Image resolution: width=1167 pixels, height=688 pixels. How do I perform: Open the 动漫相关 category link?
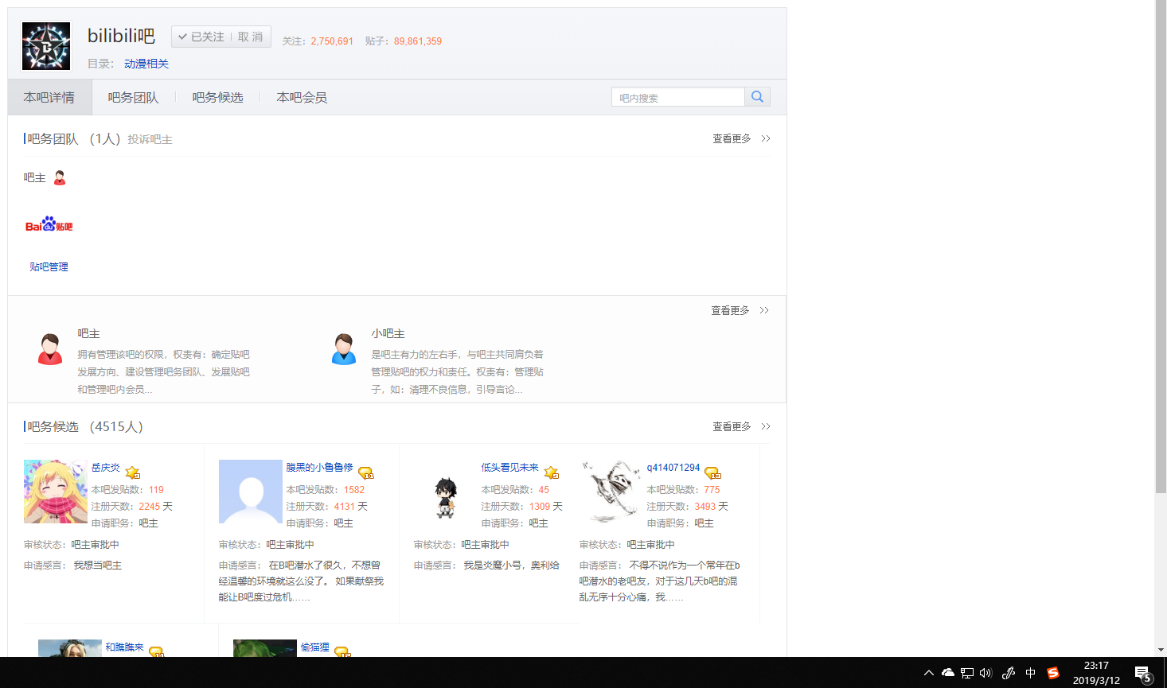click(146, 64)
